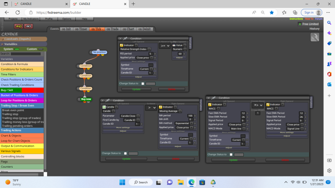335x188 pixels.
Task: Click status color box in RSI panel
Action: coord(150,84)
